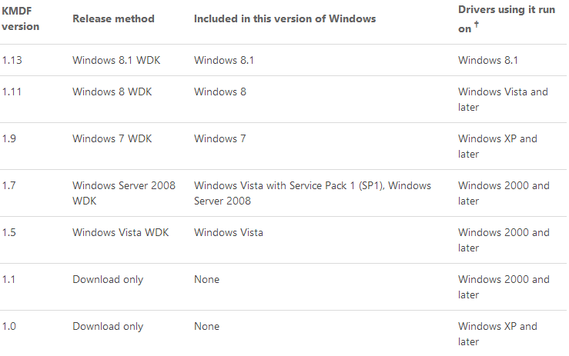Click the Windows 8 WDK cell
The image size is (569, 356).
coord(112,91)
